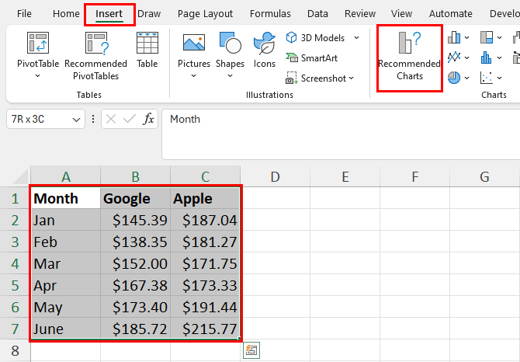
Task: Open the File tab
Action: click(24, 14)
